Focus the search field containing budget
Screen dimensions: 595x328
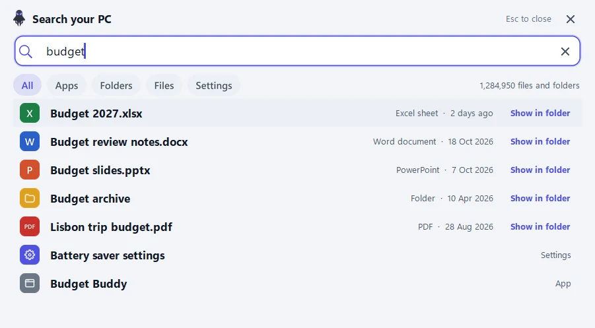(297, 51)
